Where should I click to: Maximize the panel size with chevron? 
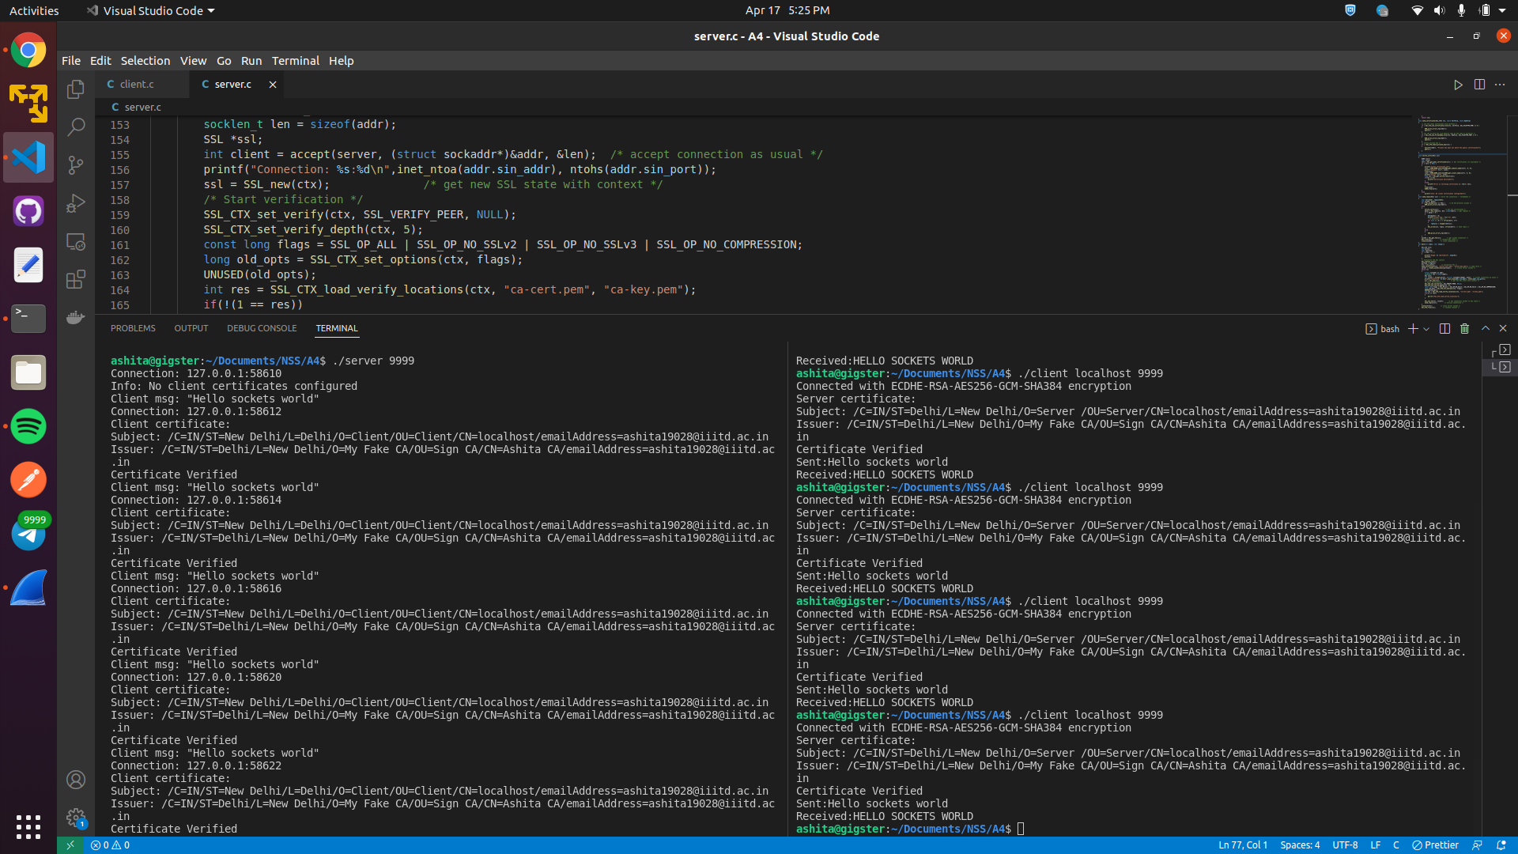pos(1485,328)
